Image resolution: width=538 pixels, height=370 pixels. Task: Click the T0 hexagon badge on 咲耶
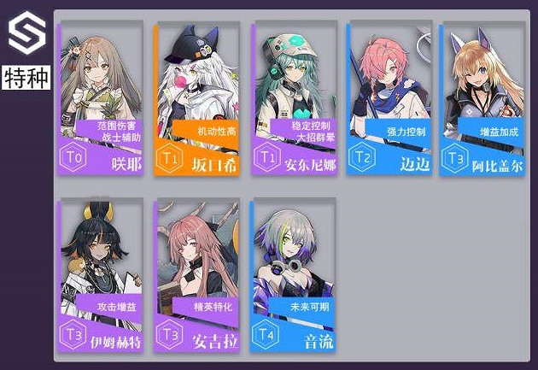[x=73, y=158]
